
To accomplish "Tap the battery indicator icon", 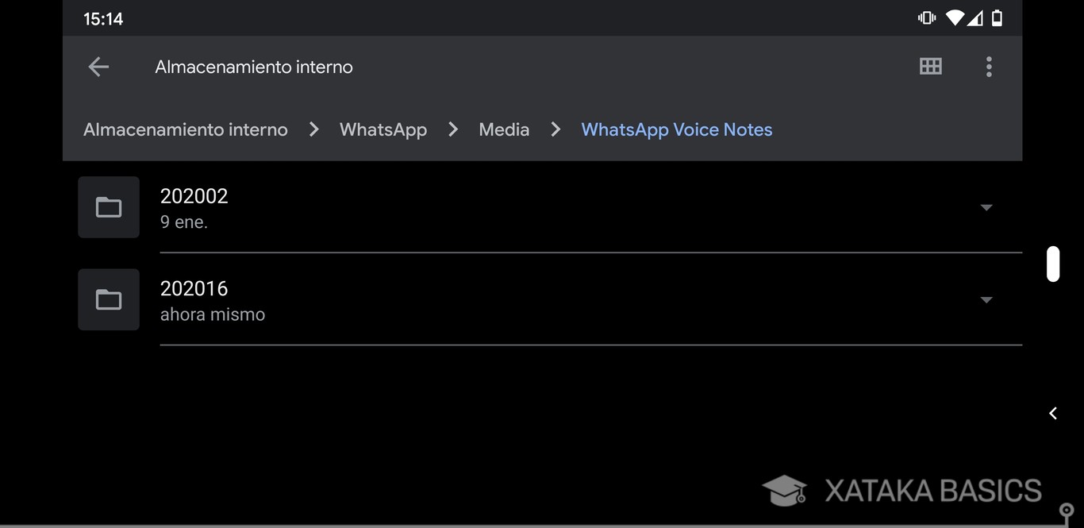I will (x=996, y=17).
